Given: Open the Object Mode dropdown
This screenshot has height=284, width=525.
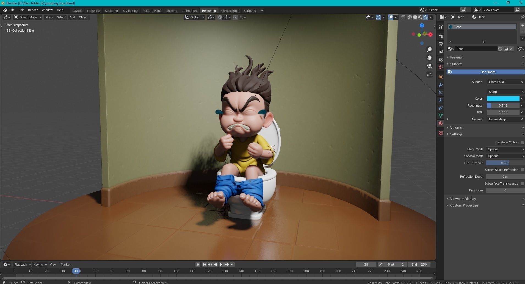Looking at the screenshot, I should click(x=28, y=17).
